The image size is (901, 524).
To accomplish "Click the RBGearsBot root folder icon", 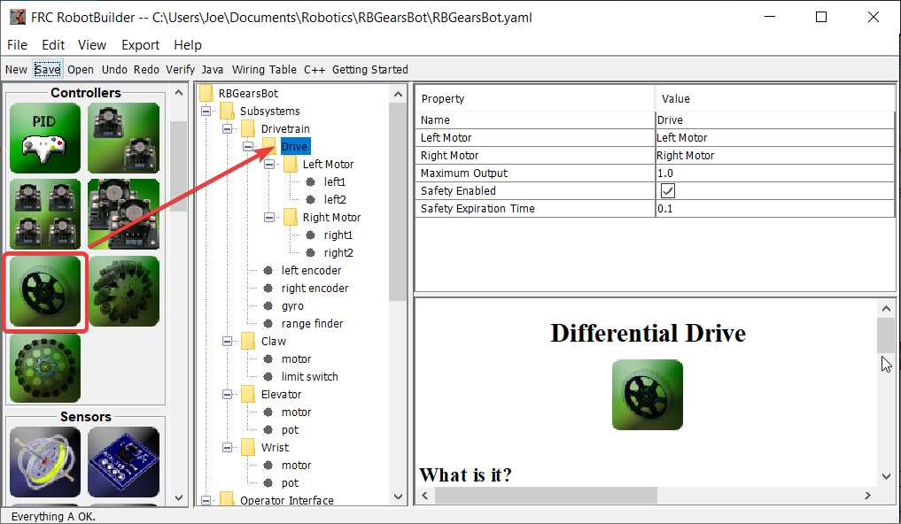I will click(x=206, y=93).
